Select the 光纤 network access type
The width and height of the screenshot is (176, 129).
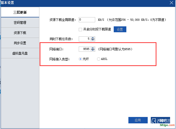[80, 59]
